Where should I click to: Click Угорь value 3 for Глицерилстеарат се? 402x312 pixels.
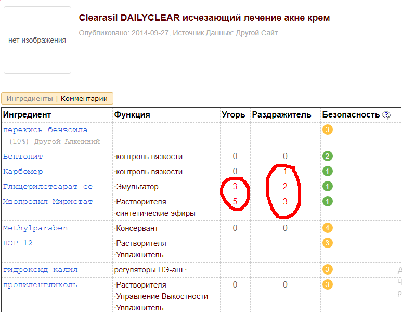[235, 186]
